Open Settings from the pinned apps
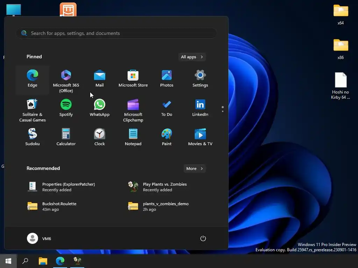This screenshot has height=268, width=358. (200, 80)
